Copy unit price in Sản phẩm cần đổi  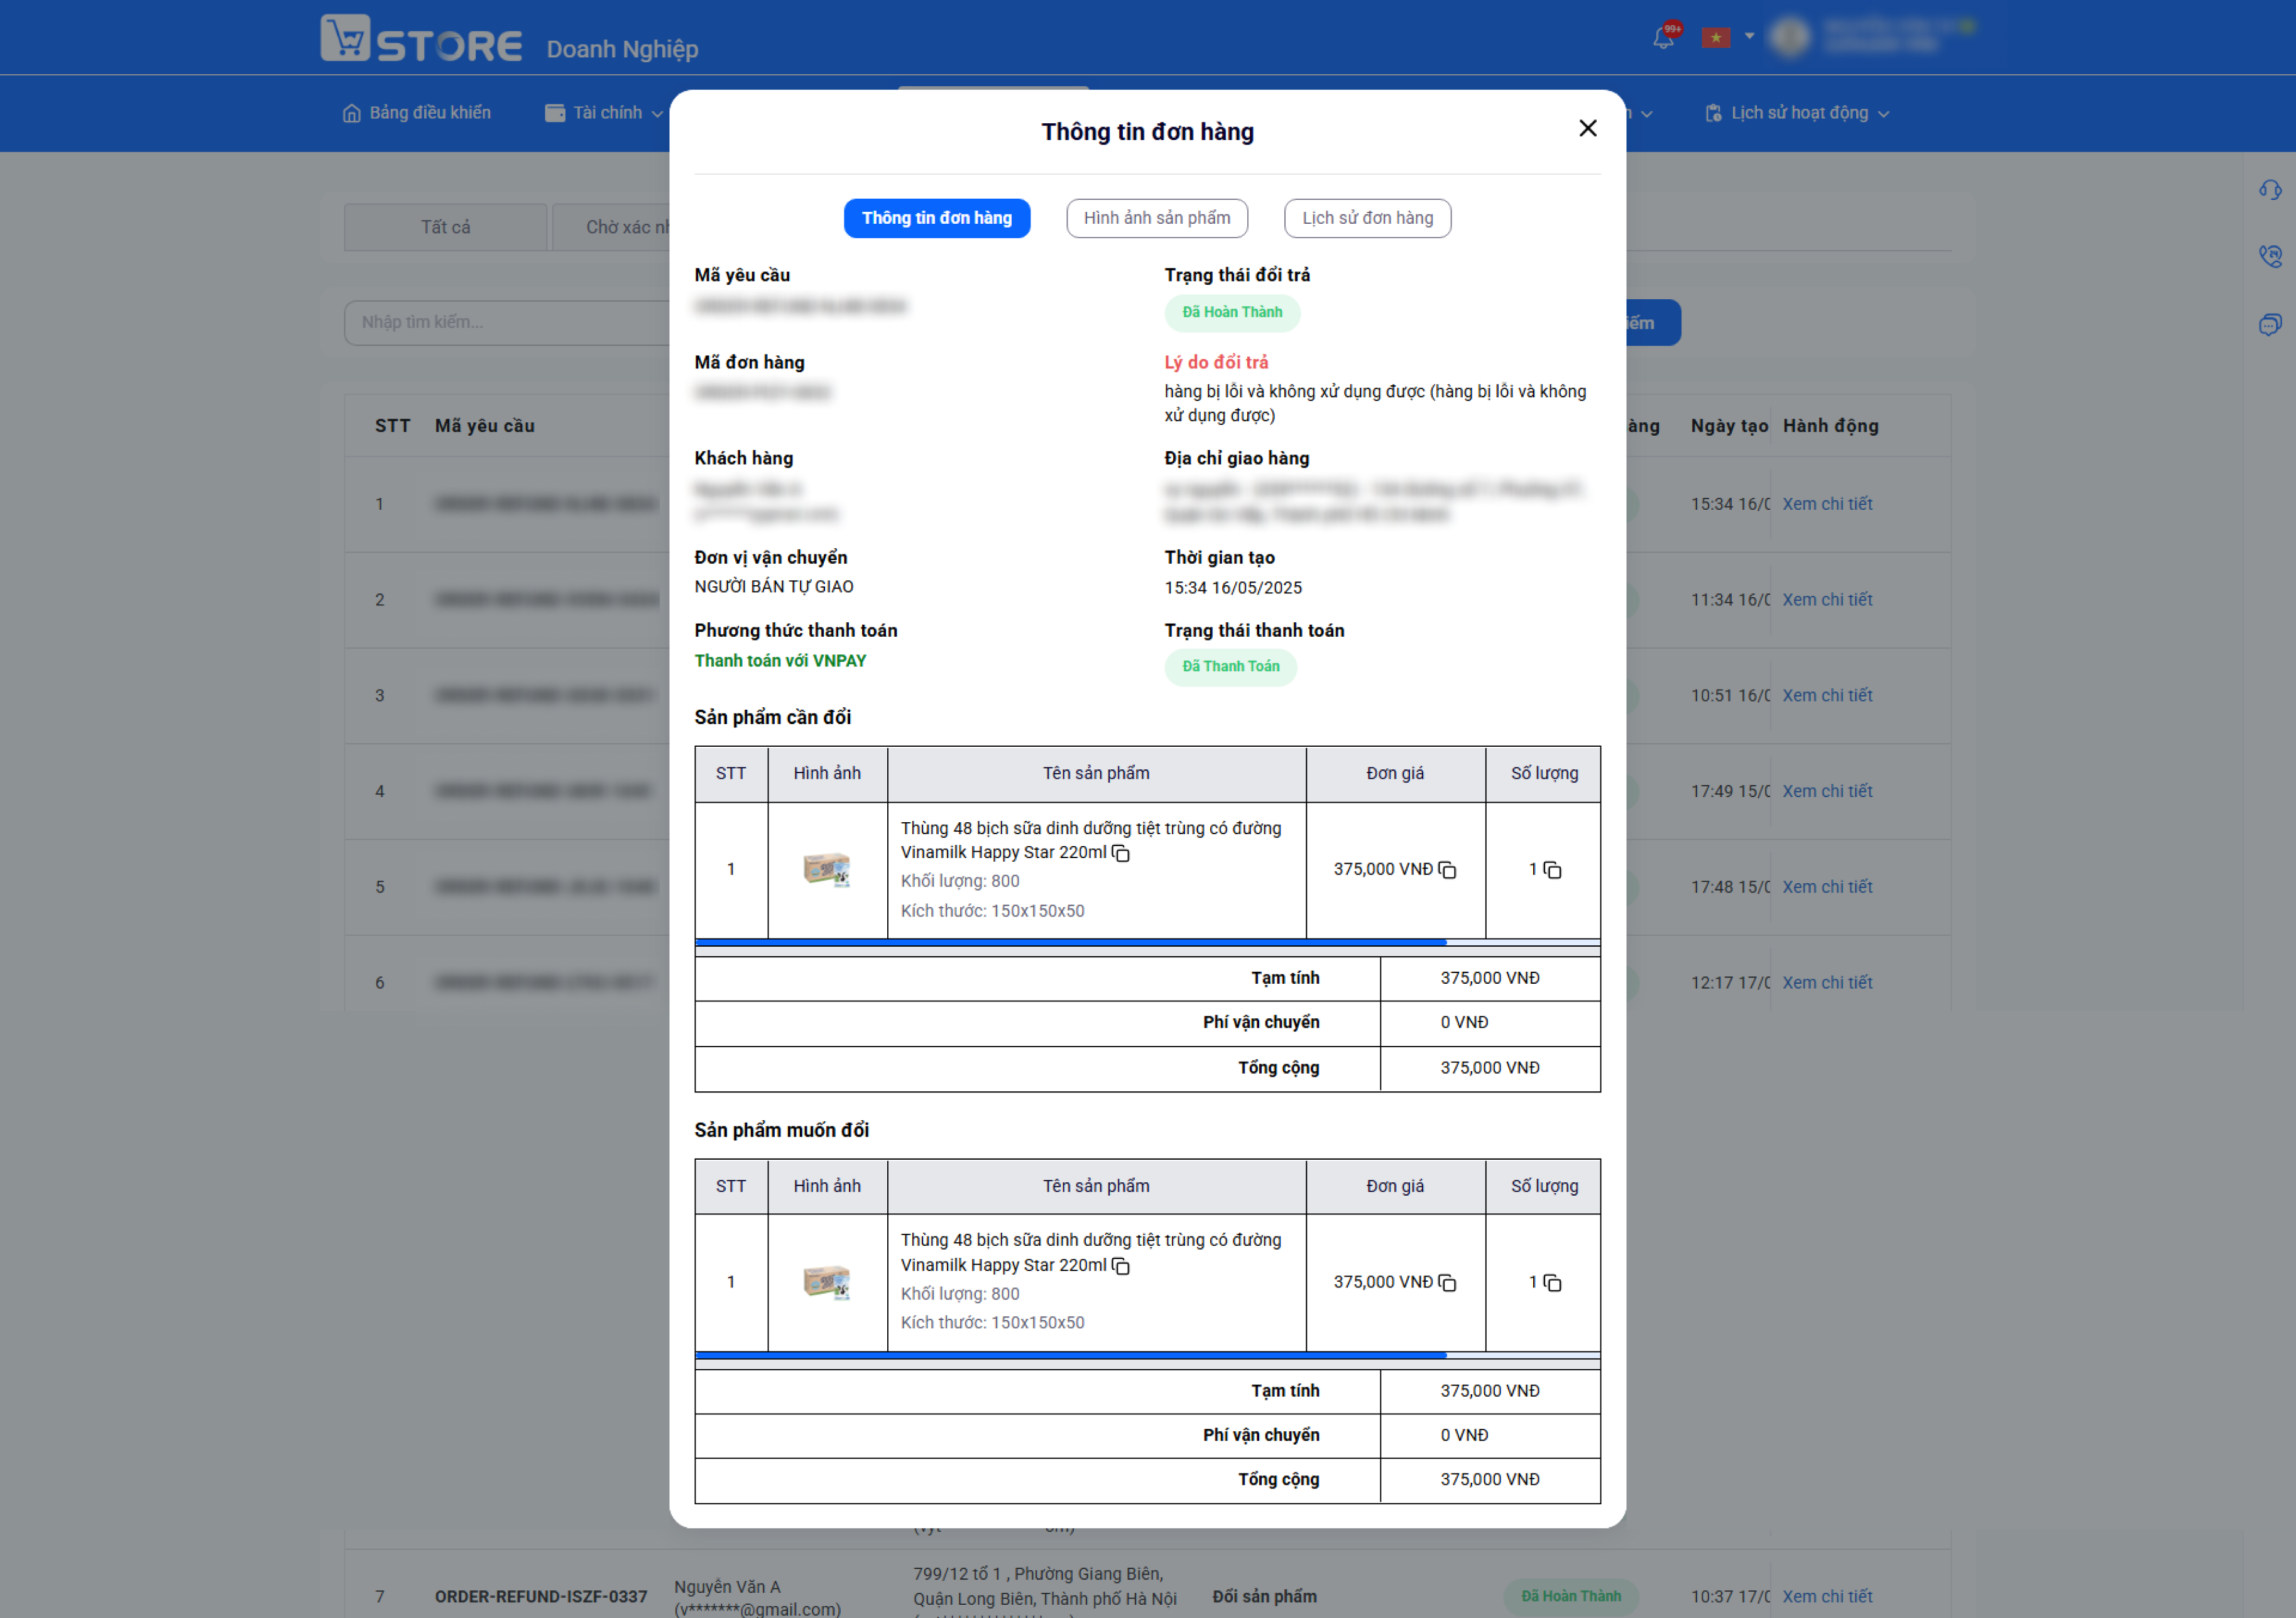coord(1447,871)
